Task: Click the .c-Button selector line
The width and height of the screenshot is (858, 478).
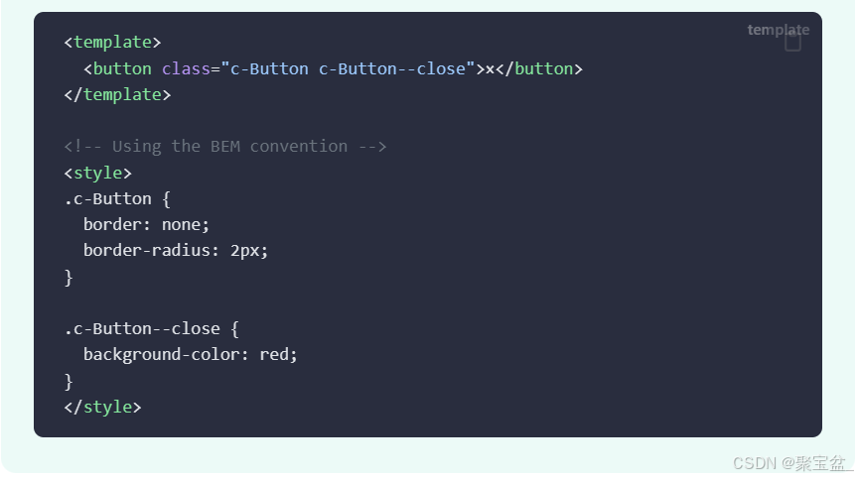Action: (117, 198)
